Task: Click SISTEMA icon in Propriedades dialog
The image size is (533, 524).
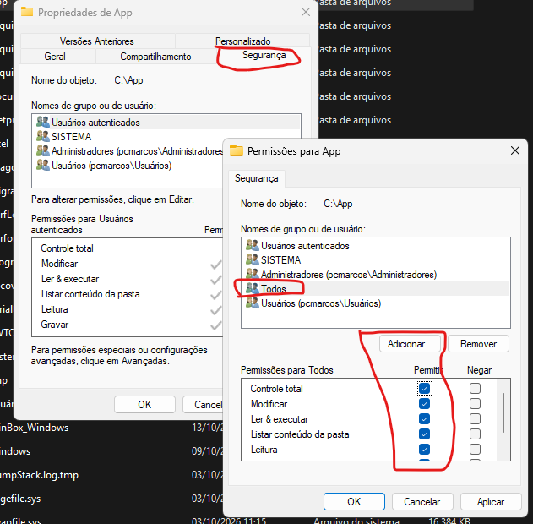Action: coord(43,136)
